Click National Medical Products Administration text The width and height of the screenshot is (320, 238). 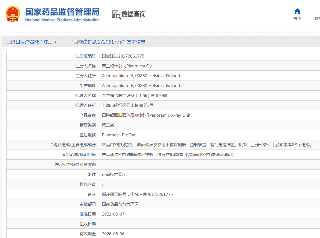coord(62,20)
